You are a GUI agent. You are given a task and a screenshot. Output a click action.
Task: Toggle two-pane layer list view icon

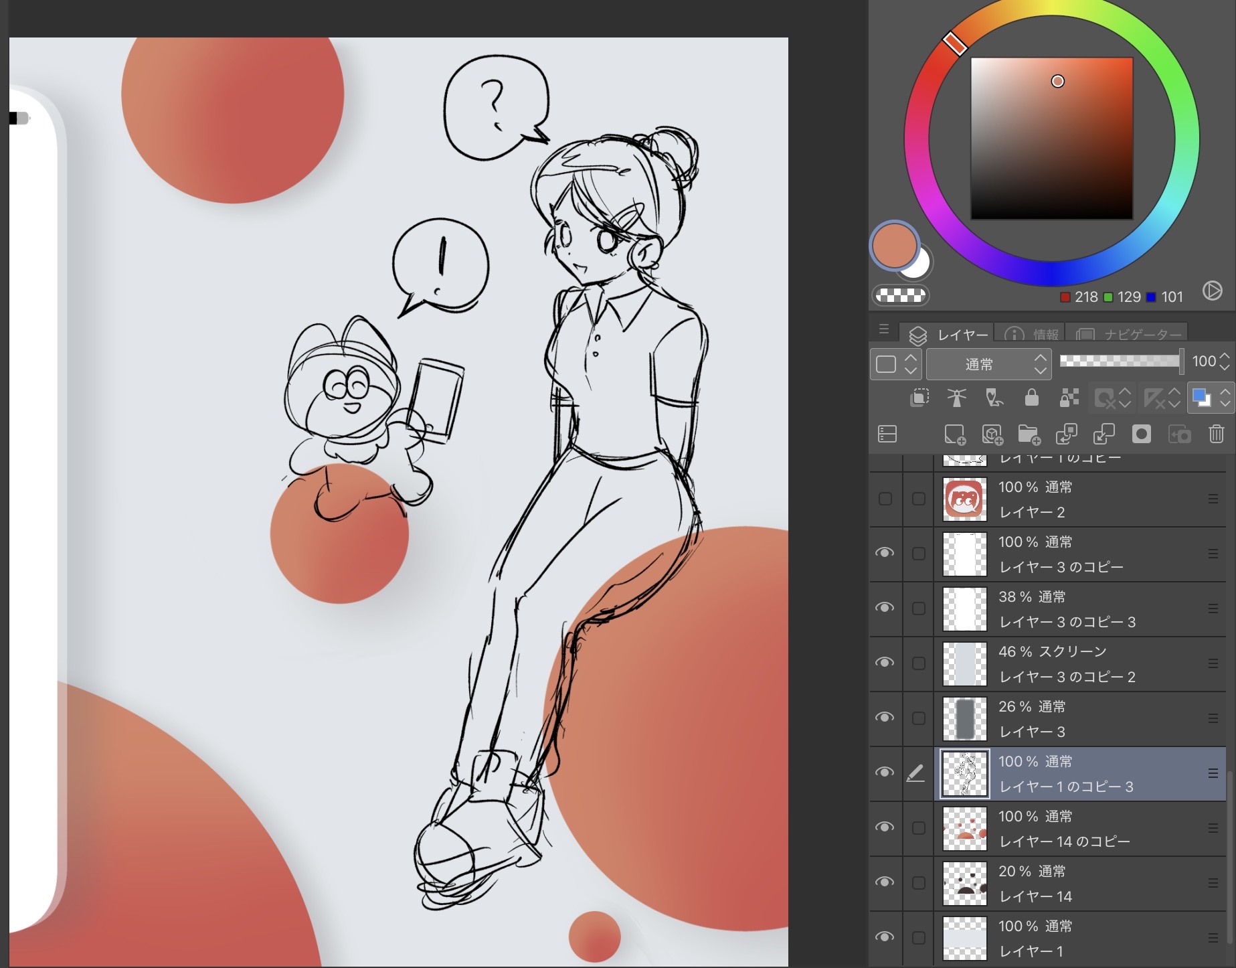(887, 434)
